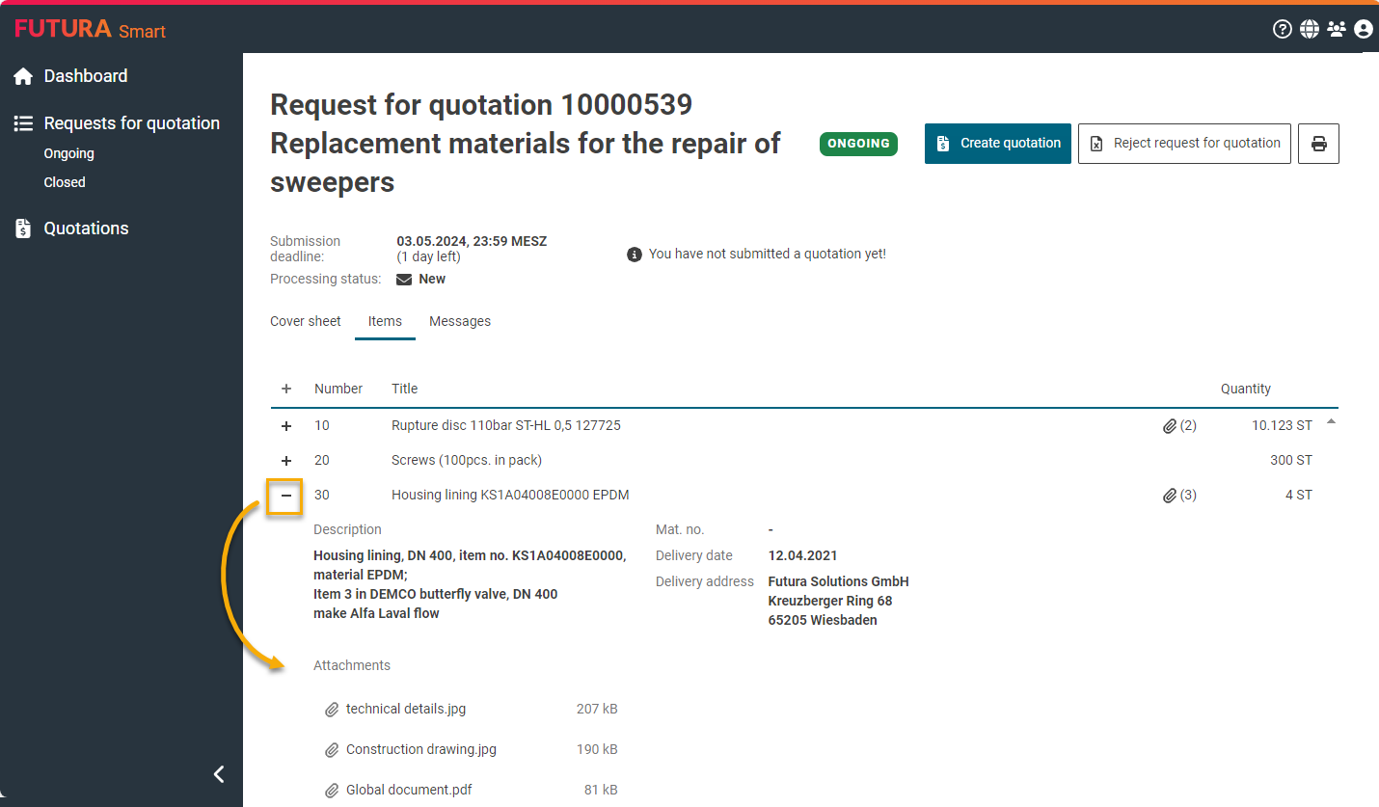This screenshot has width=1379, height=807.
Task: Switch to the Cover sheet tab
Action: pyautogui.click(x=305, y=321)
